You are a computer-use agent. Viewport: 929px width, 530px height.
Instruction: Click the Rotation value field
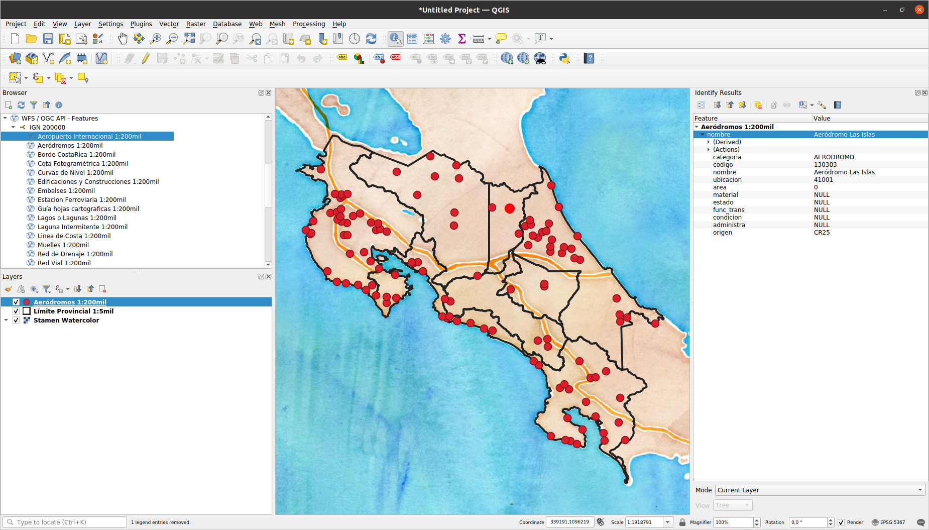807,522
